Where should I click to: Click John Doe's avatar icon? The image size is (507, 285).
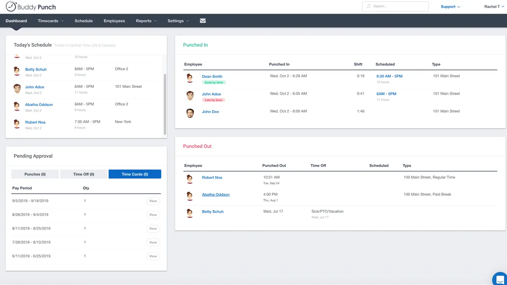[x=190, y=113]
